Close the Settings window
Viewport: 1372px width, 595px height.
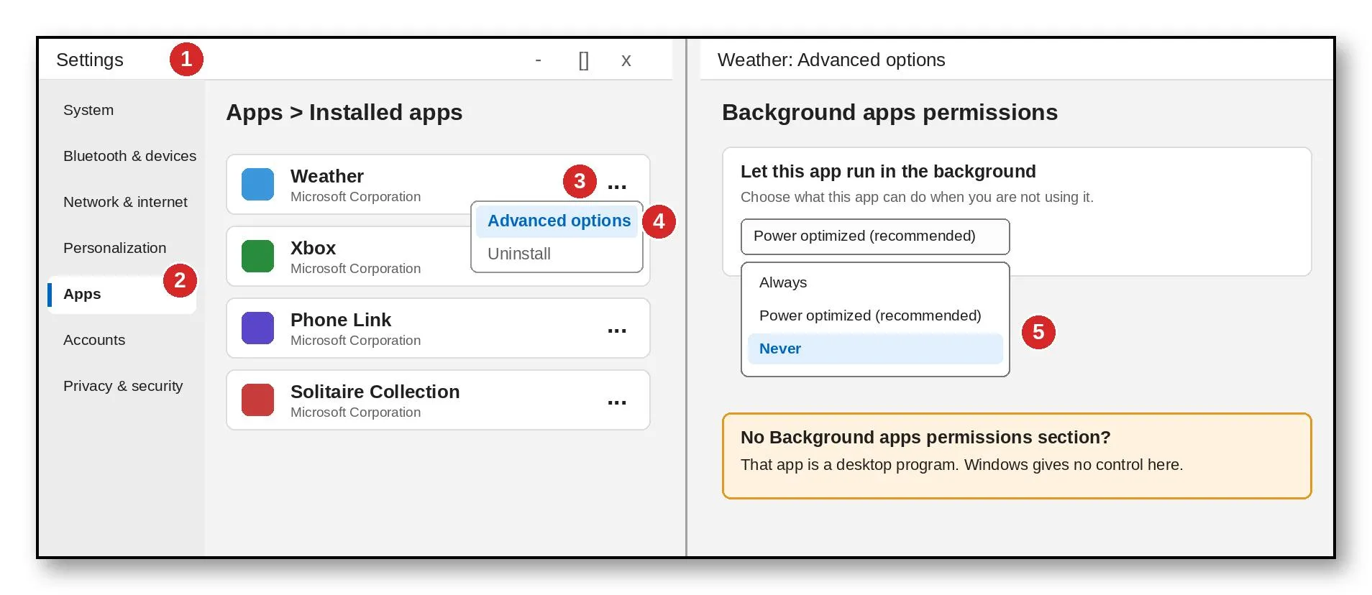(x=626, y=60)
